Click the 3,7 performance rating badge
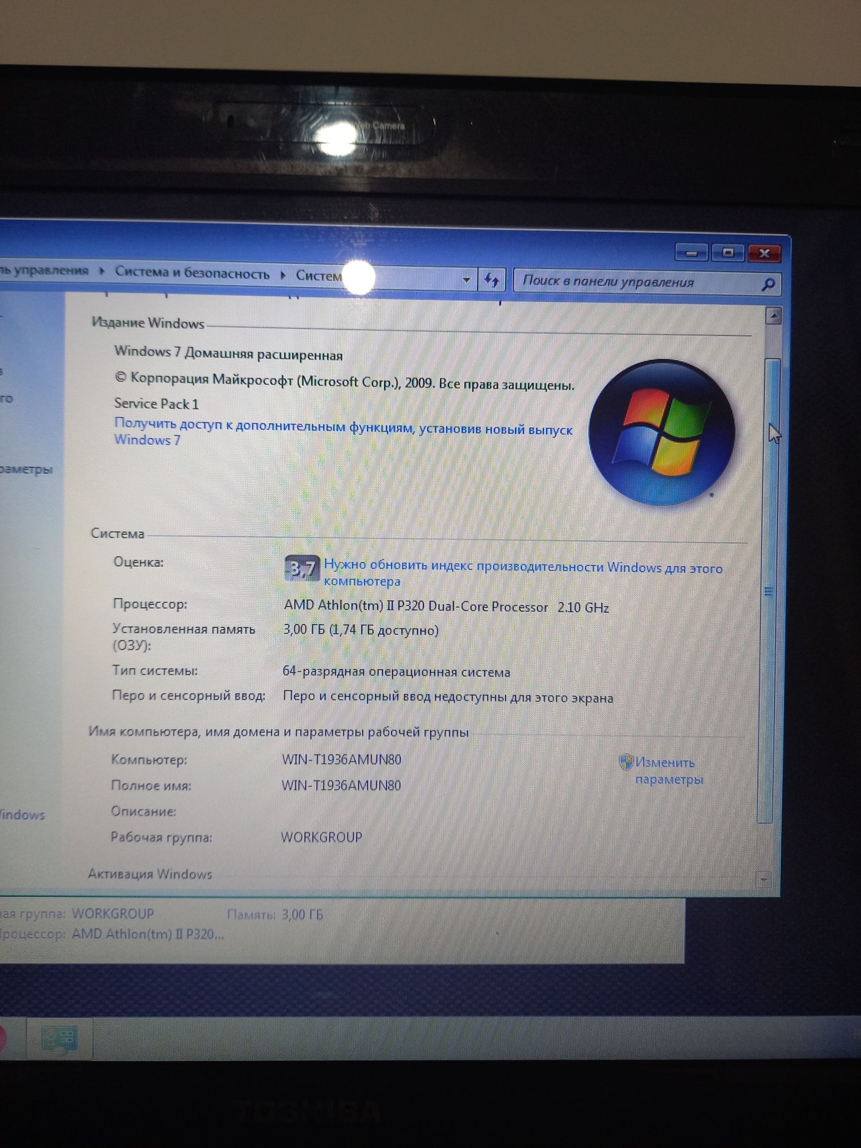This screenshot has width=861, height=1148. click(x=302, y=568)
